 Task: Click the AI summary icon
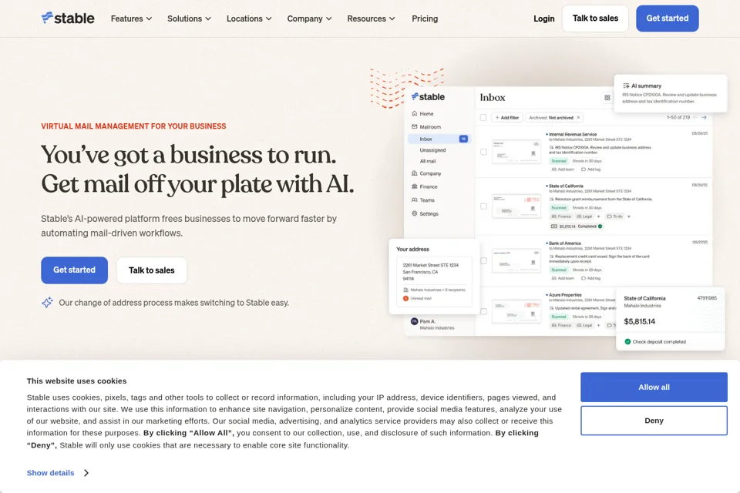click(626, 86)
